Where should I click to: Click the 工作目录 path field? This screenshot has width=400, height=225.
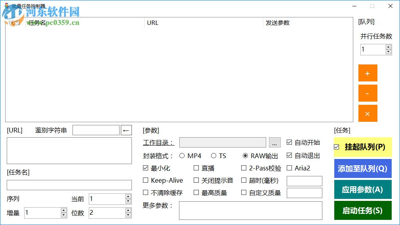(223, 142)
